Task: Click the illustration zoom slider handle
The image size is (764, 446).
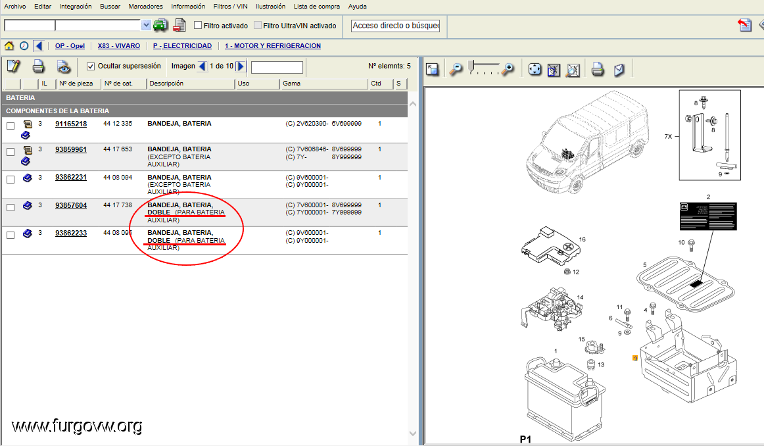Action: (471, 66)
